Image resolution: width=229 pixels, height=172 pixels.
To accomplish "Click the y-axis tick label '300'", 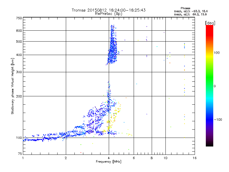I will [x=19, y=72].
